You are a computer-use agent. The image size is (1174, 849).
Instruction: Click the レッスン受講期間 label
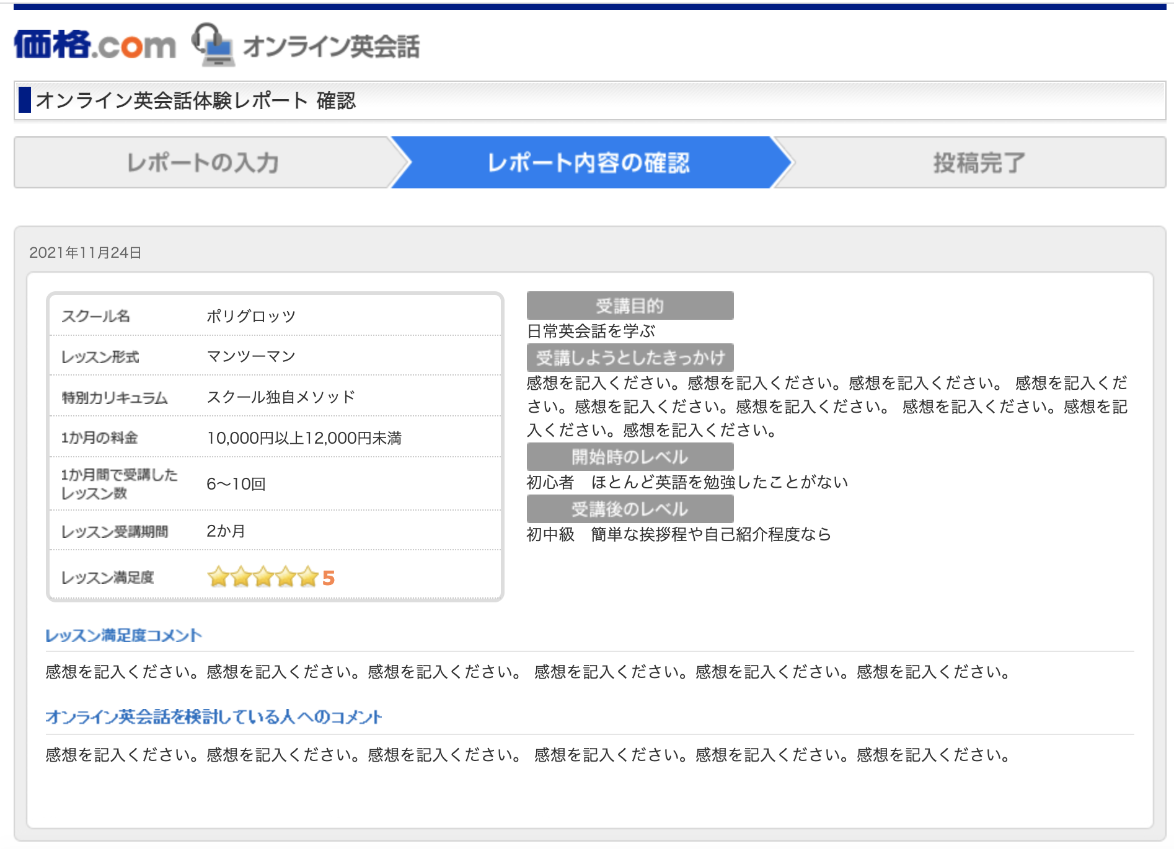click(114, 532)
